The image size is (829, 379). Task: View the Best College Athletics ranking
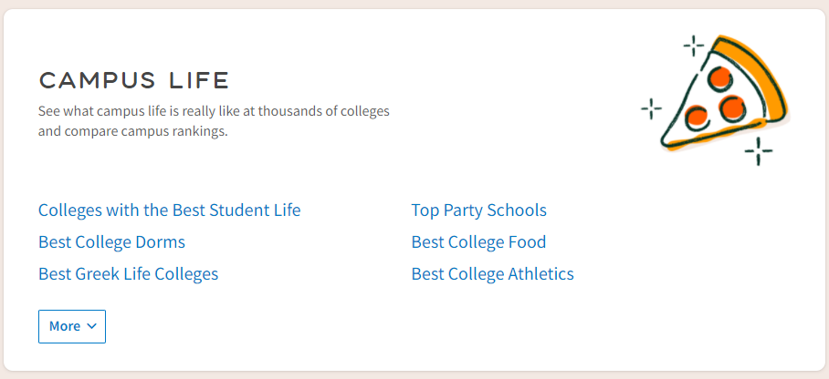(x=492, y=274)
